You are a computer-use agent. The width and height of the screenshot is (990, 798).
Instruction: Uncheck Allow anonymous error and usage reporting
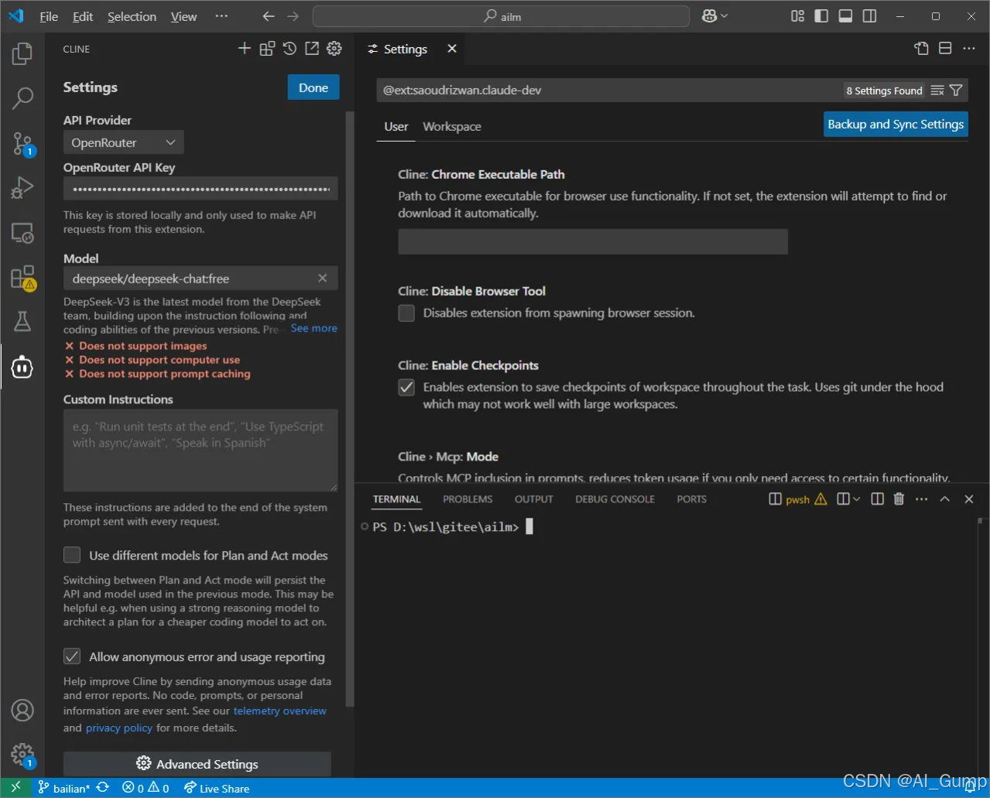point(72,656)
